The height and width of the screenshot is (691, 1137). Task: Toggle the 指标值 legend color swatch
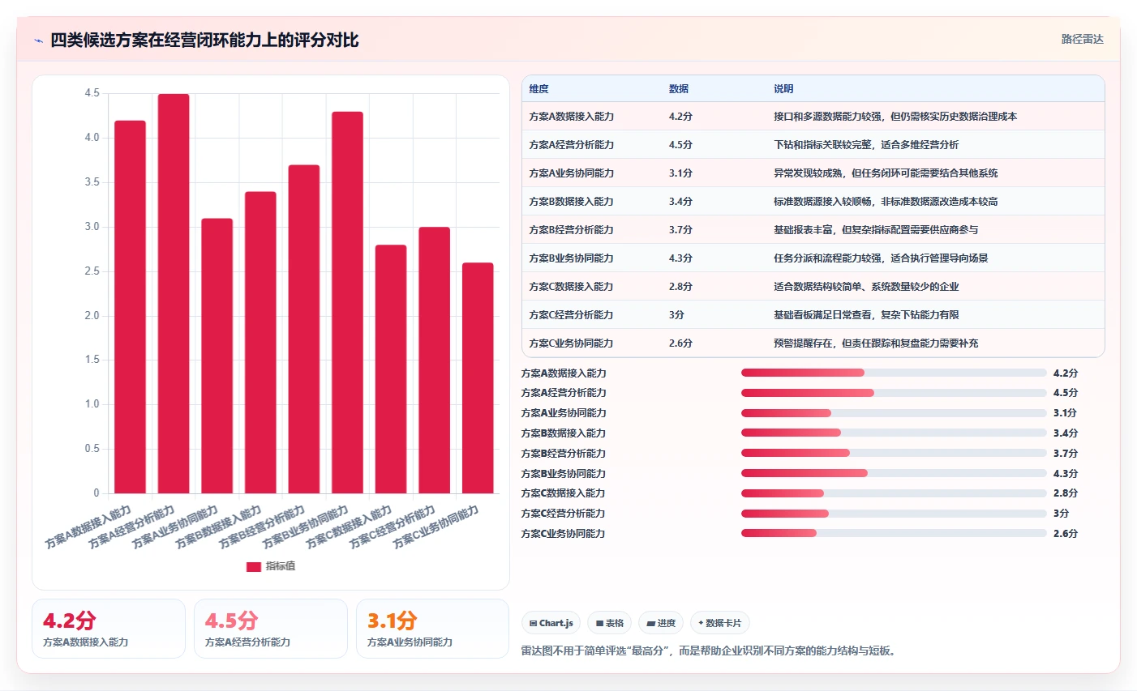click(254, 566)
